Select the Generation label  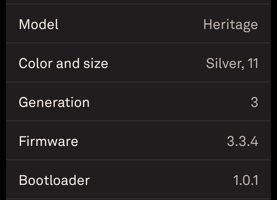[x=54, y=102]
